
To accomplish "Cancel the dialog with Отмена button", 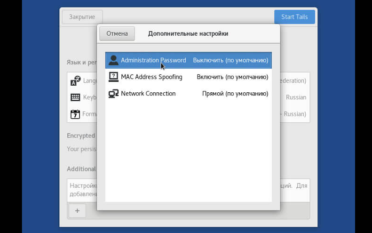I will pos(117,33).
